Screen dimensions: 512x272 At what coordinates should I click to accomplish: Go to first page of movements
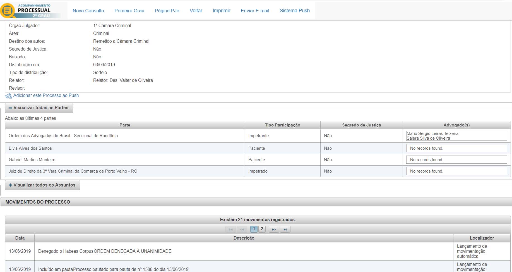231,229
